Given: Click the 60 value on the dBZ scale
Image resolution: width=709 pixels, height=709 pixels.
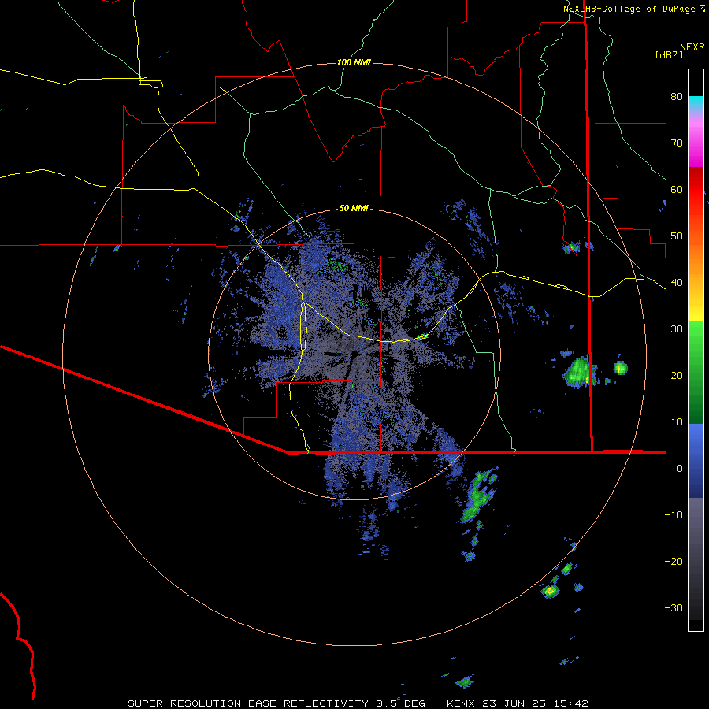Looking at the screenshot, I should (677, 189).
